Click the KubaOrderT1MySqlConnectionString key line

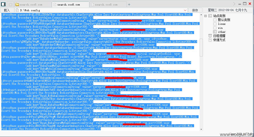click(91, 45)
